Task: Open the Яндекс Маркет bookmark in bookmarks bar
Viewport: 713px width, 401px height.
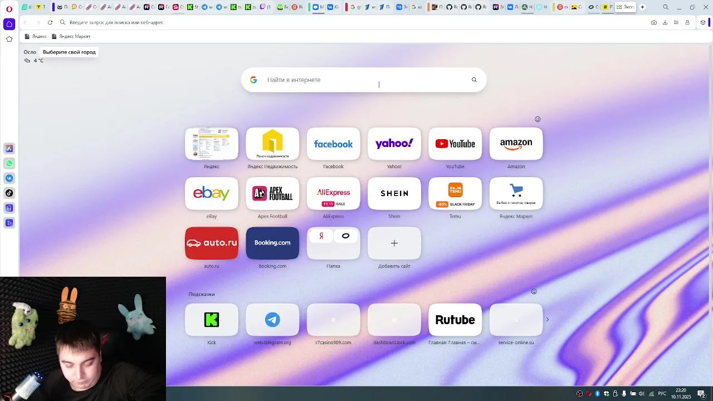Action: [71, 36]
